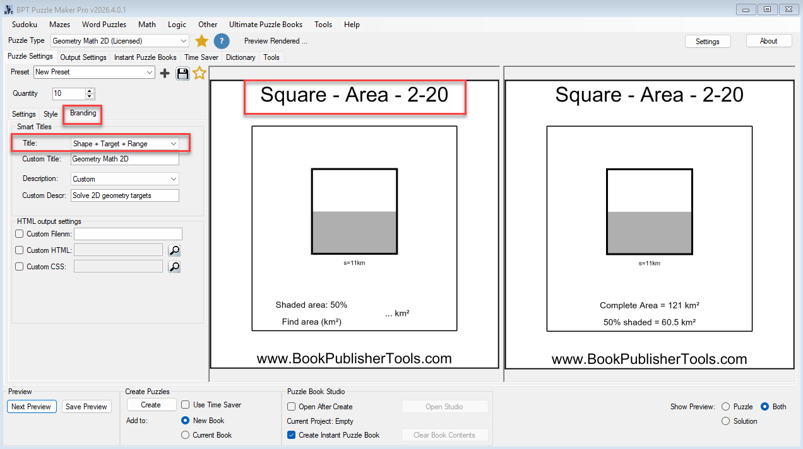Select the New Book radio button

point(185,421)
